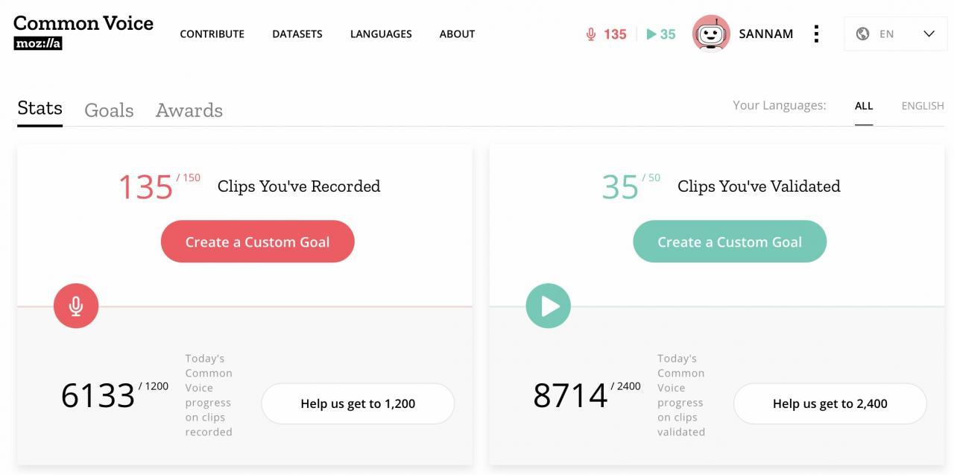The image size is (954, 475).
Task: Open the Datasets page
Action: [x=297, y=34]
